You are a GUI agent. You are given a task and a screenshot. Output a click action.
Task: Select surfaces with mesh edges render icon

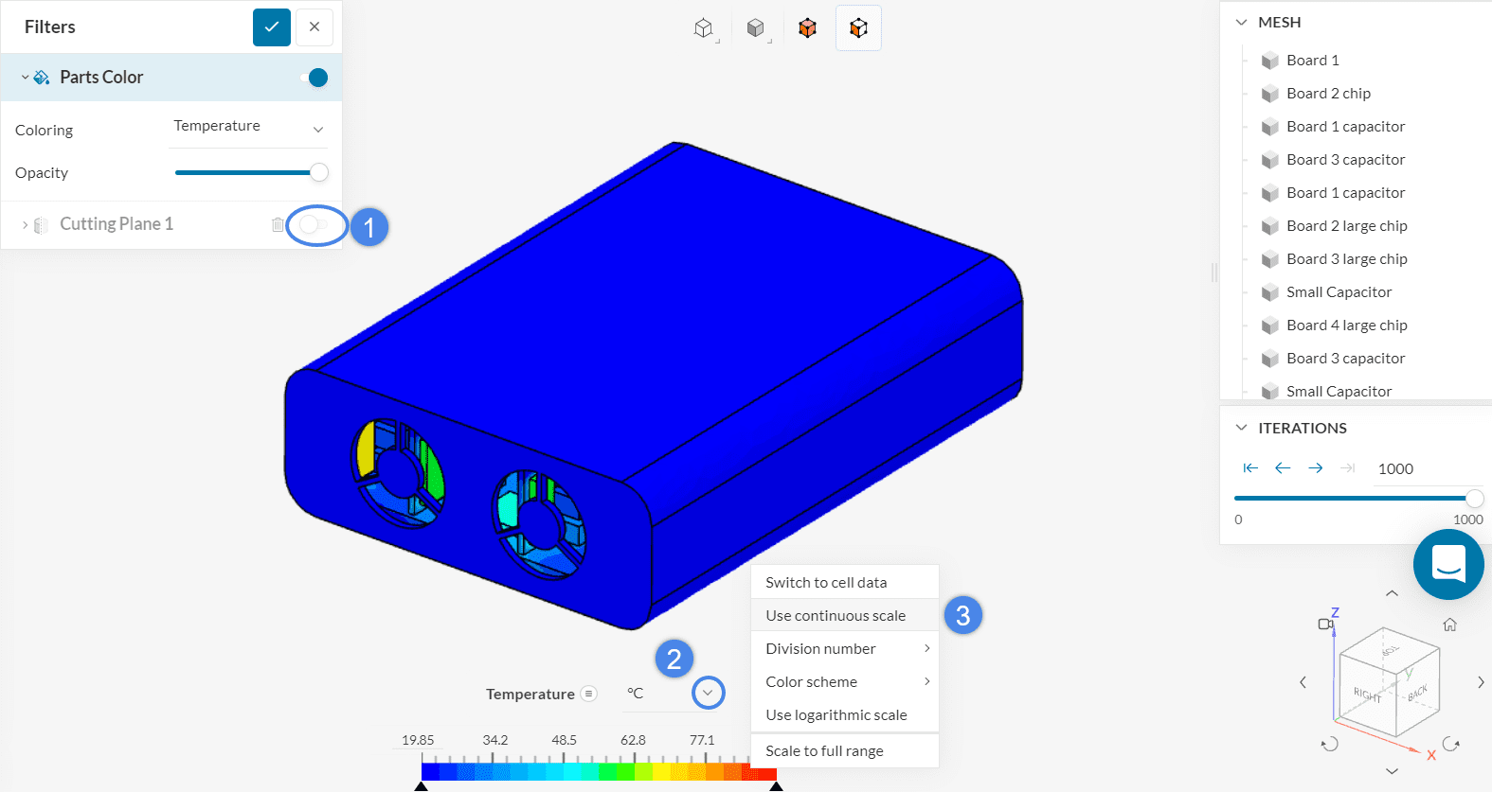pyautogui.click(x=858, y=28)
